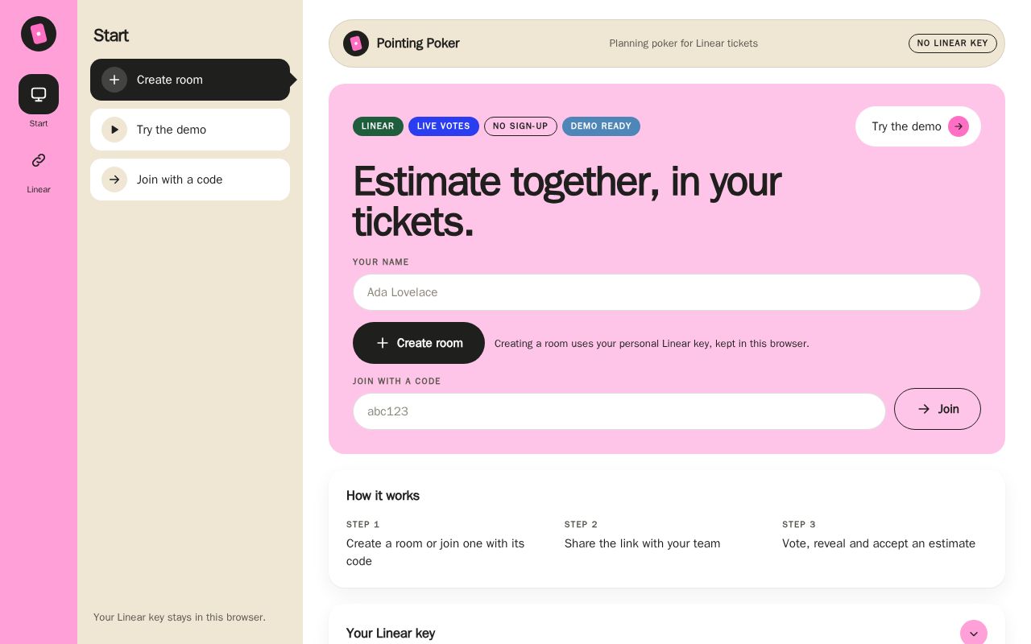Image resolution: width=1031 pixels, height=644 pixels.
Task: Expand the Your Linear key section with the chevron
Action: click(974, 634)
